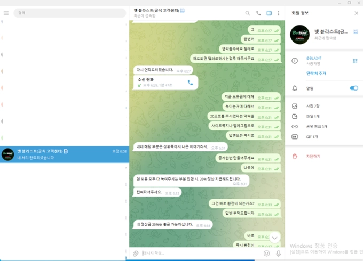Image resolution: width=363 pixels, height=261 pixels.
Task: Open 공유 링크 3개 shared links
Action: tap(317, 127)
